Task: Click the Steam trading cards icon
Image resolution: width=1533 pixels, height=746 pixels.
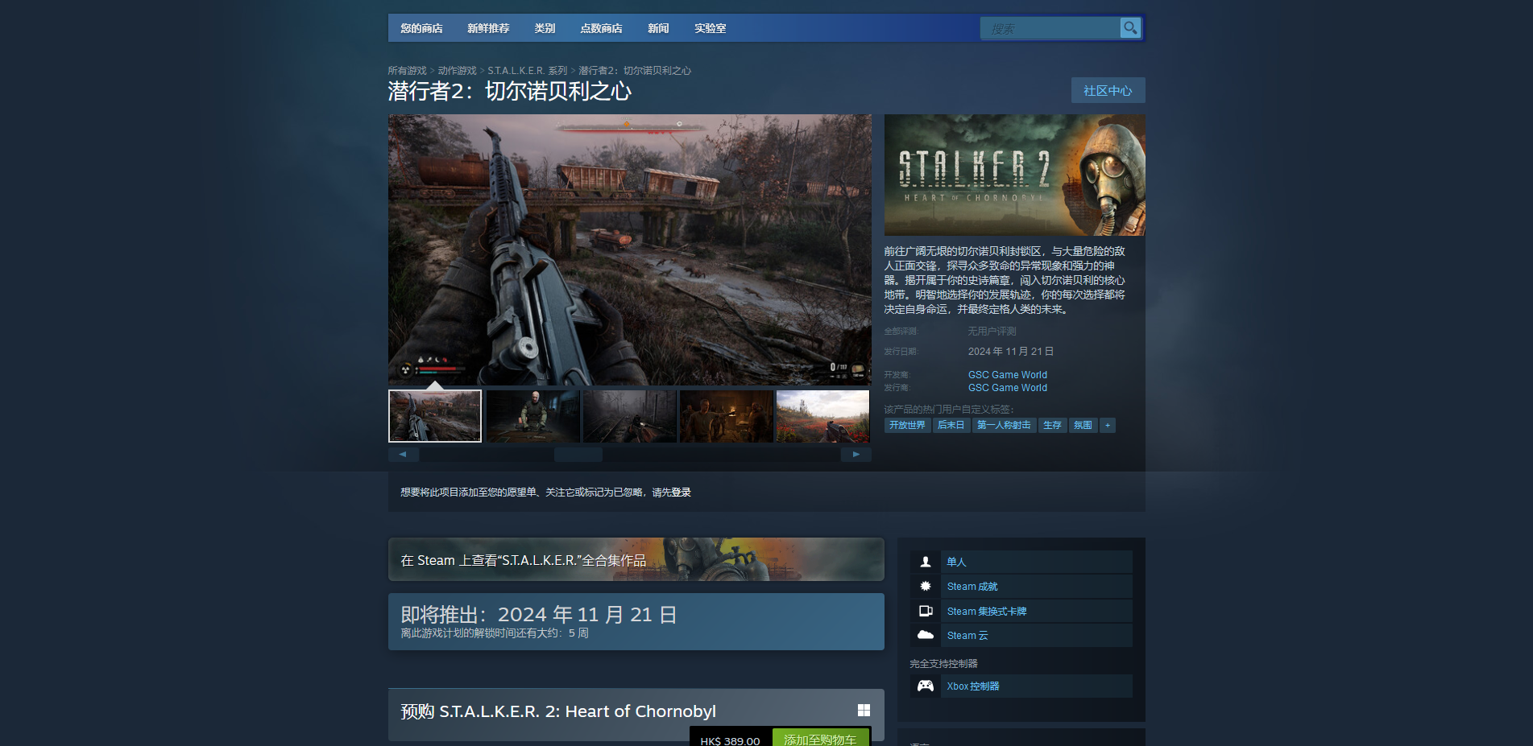Action: [x=926, y=611]
